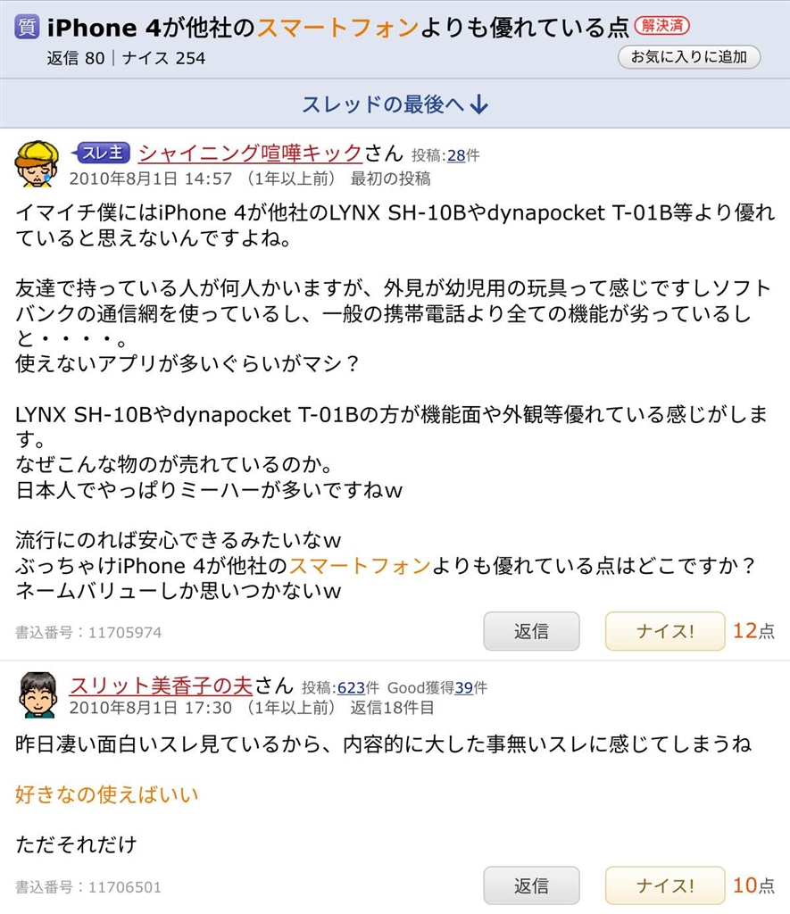Click 返信 button on second post

tap(531, 885)
